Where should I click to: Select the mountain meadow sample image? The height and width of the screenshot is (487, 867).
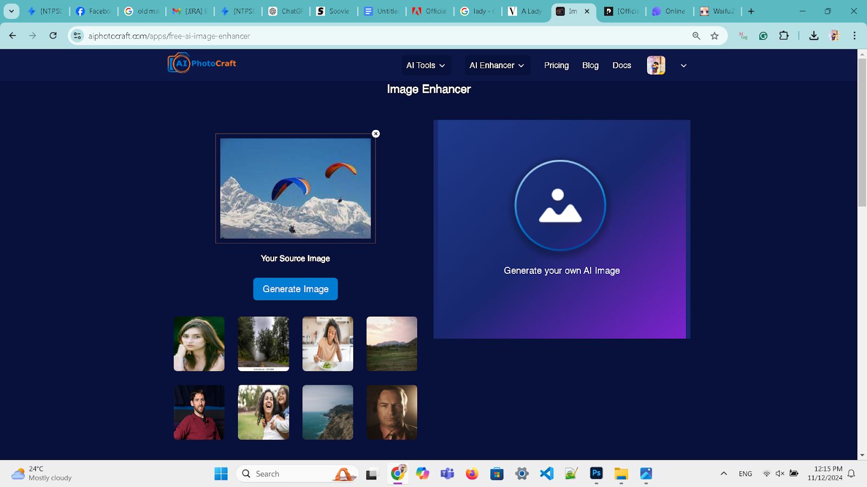click(392, 344)
